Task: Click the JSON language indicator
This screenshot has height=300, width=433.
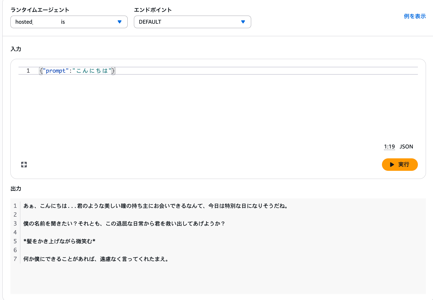Action: coord(406,147)
